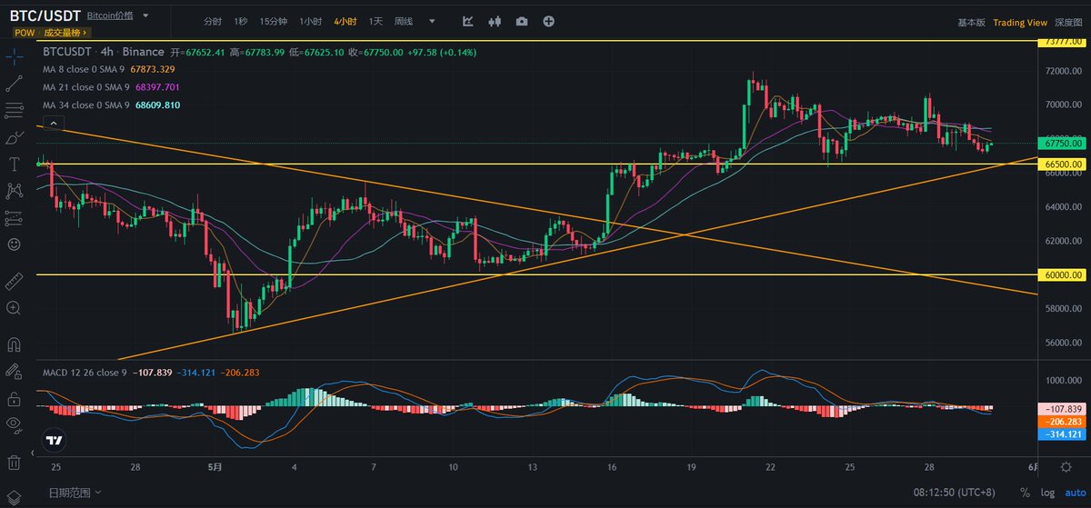Click the plus circle icon in top toolbar

(548, 21)
